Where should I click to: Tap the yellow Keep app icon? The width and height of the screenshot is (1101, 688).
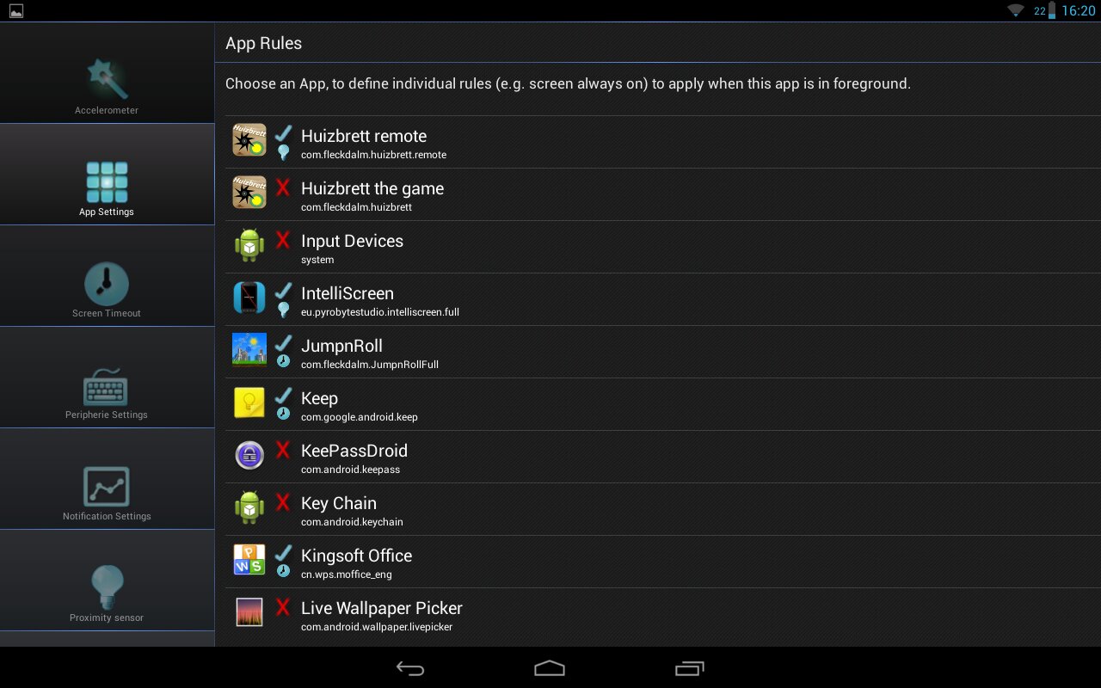pyautogui.click(x=249, y=402)
